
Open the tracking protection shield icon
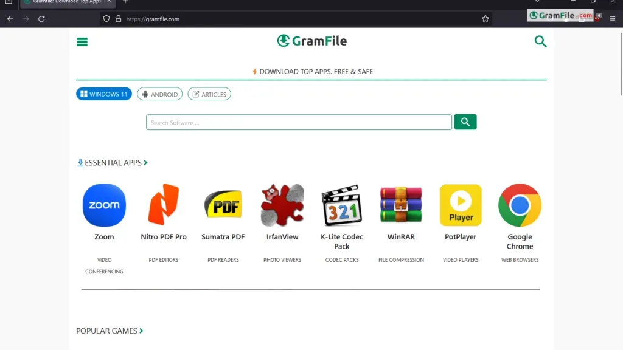coord(106,19)
